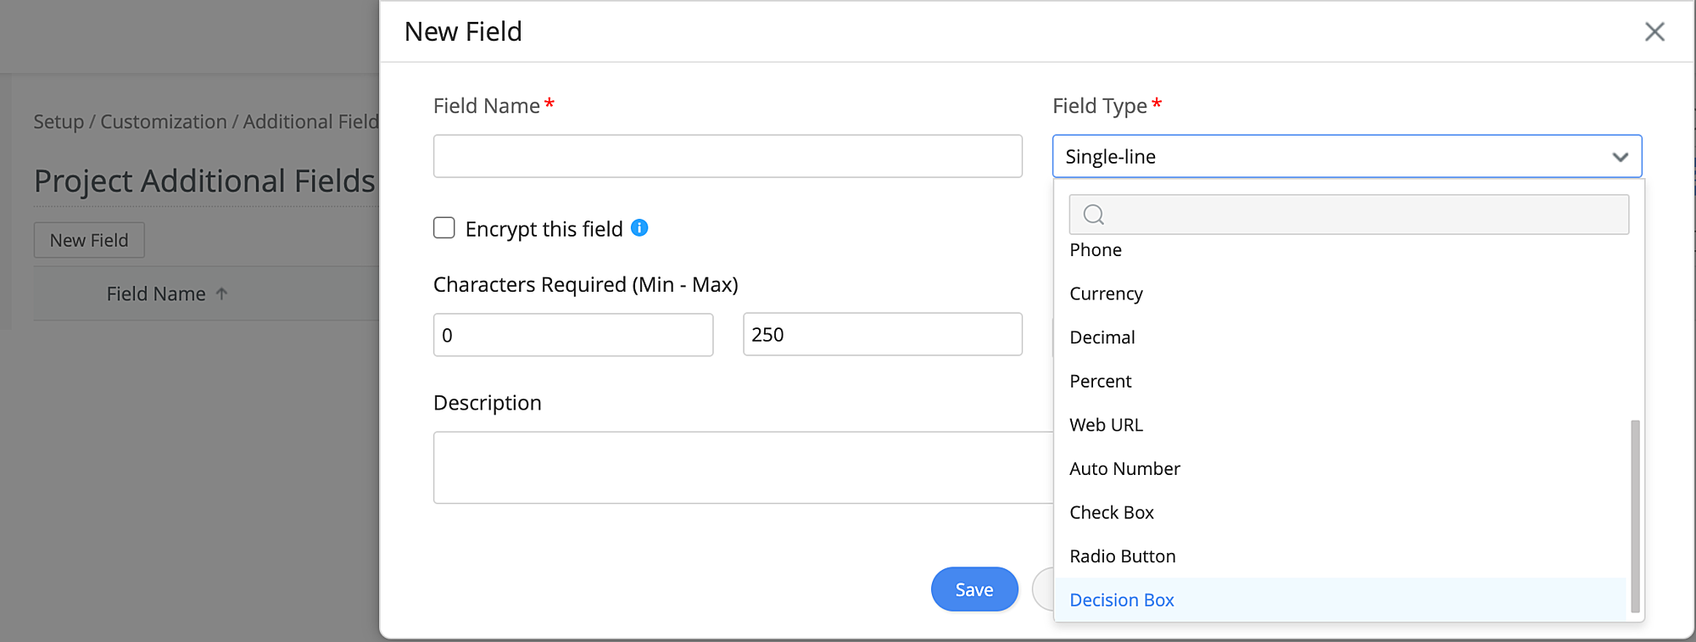Enable the Encrypt this field checkbox
The image size is (1696, 642).
coord(444,228)
